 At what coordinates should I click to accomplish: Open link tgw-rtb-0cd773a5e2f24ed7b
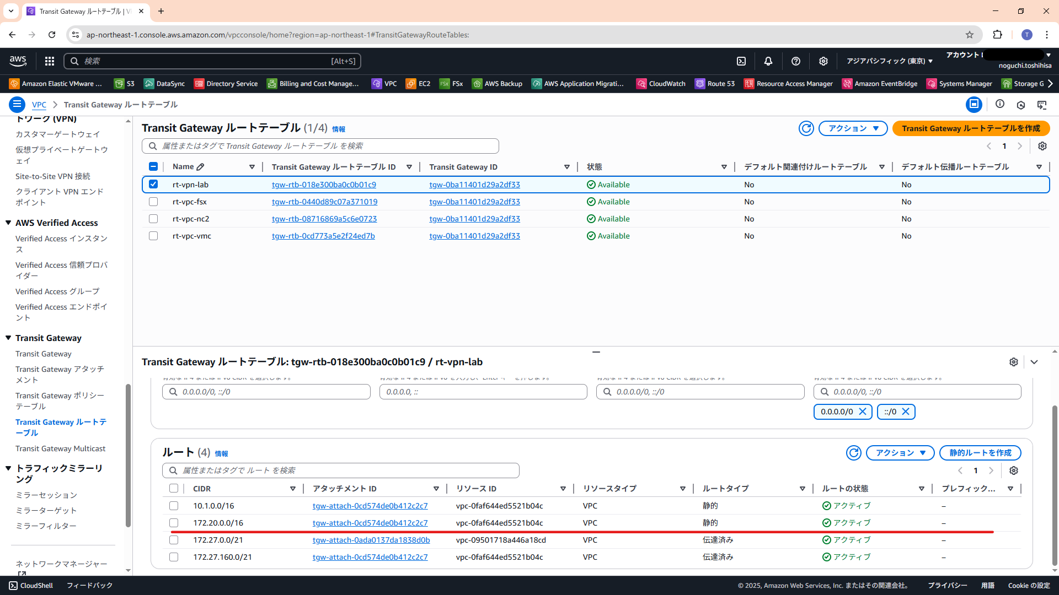click(x=323, y=236)
